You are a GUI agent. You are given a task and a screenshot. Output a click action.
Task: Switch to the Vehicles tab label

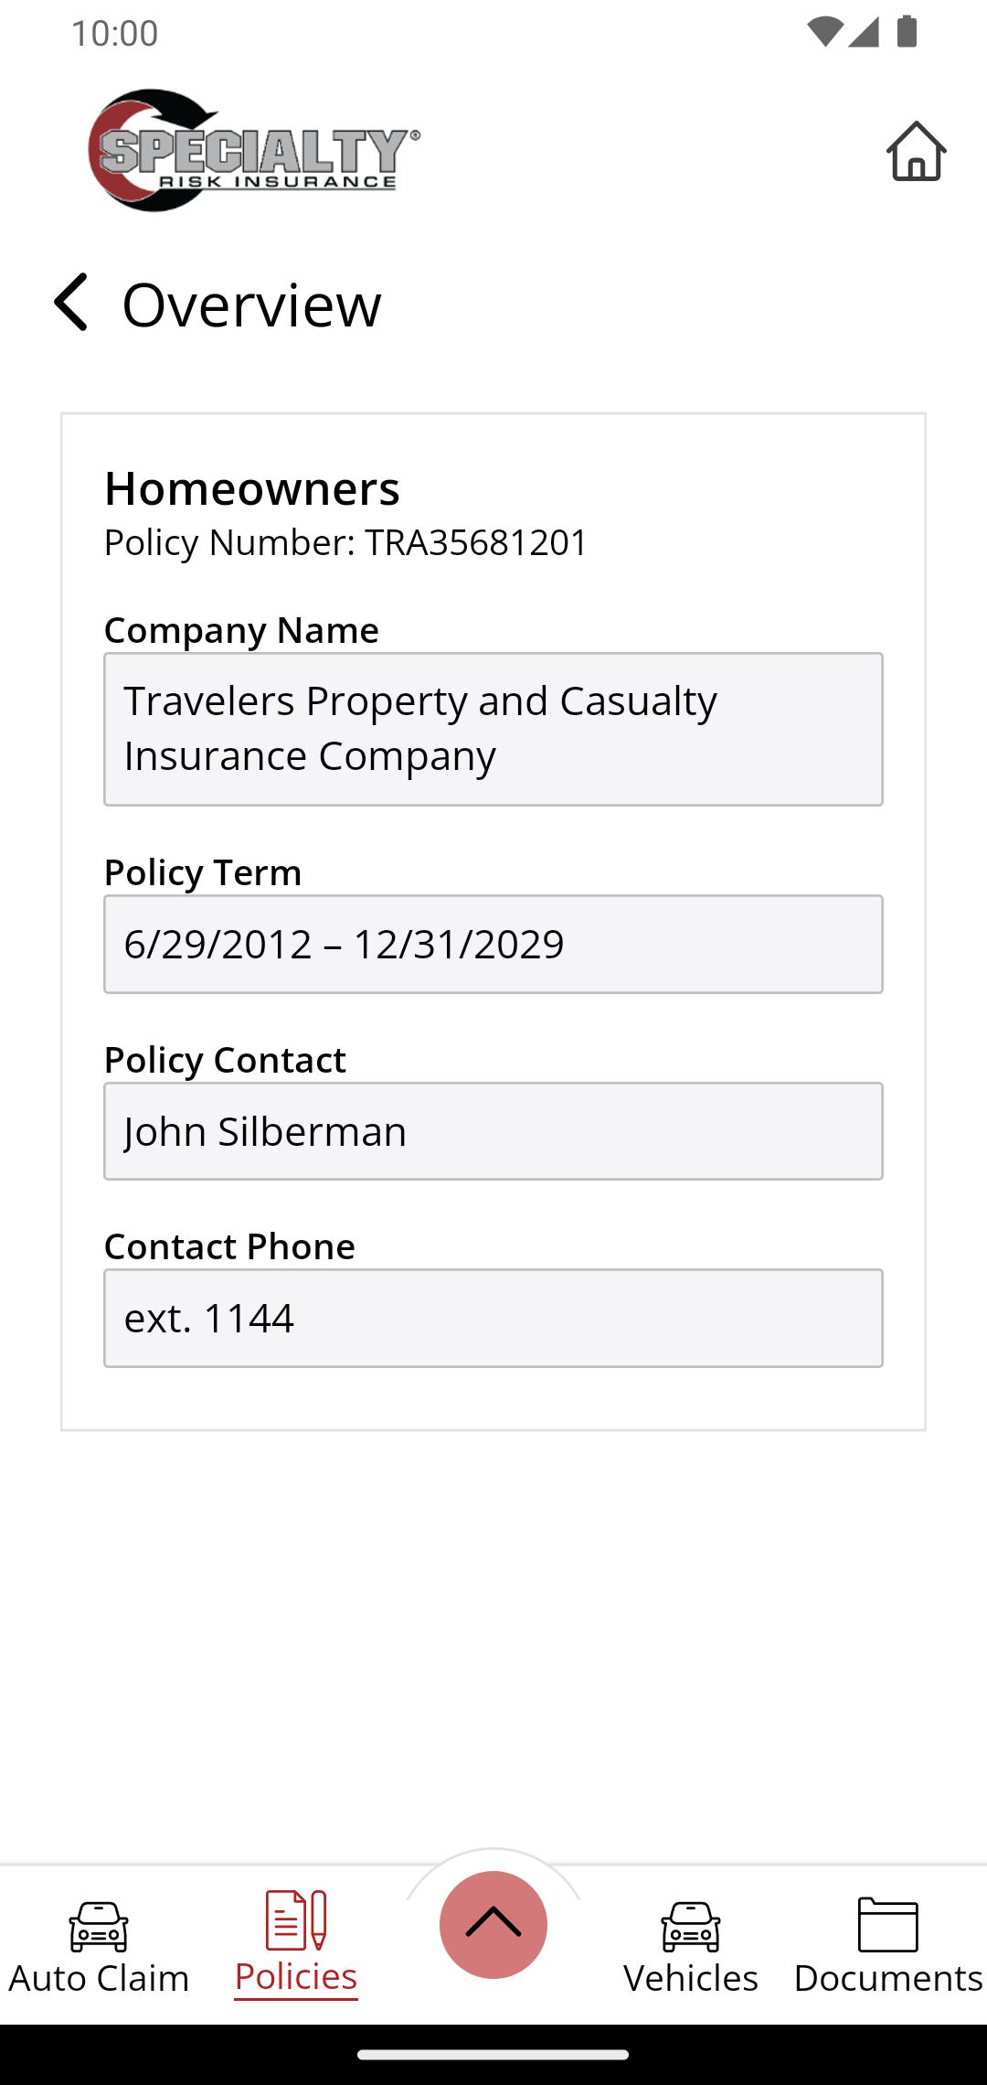click(x=691, y=1978)
